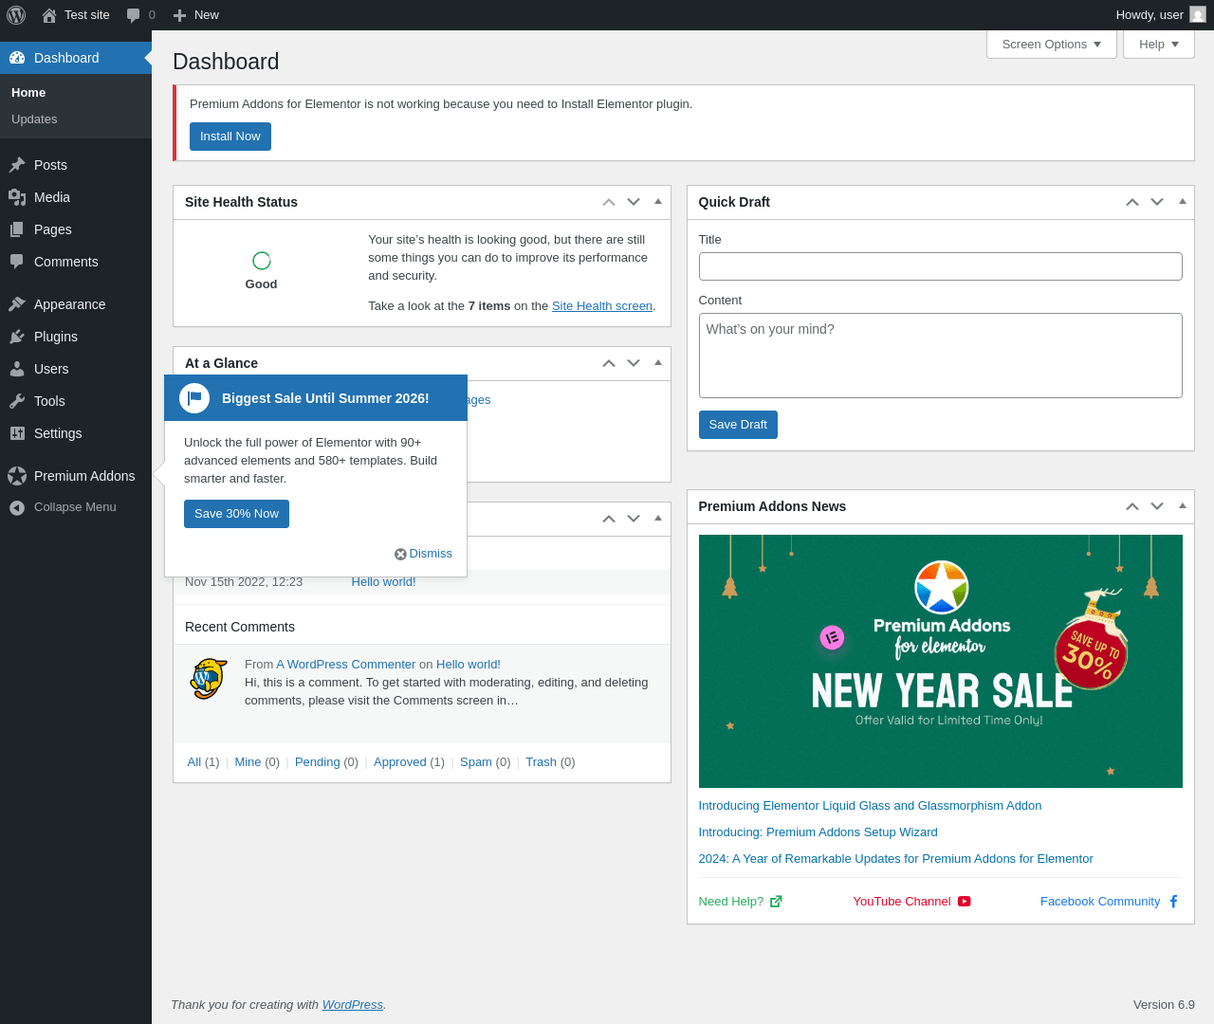Image resolution: width=1214 pixels, height=1024 pixels.
Task: Open the Screen Options dropdown
Action: 1052,45
